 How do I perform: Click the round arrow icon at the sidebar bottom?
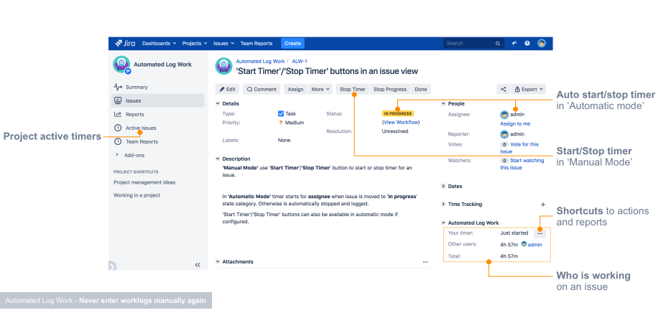click(x=111, y=266)
